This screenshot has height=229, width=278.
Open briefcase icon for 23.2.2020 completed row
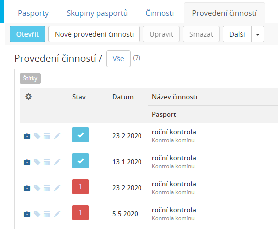pyautogui.click(x=27, y=136)
